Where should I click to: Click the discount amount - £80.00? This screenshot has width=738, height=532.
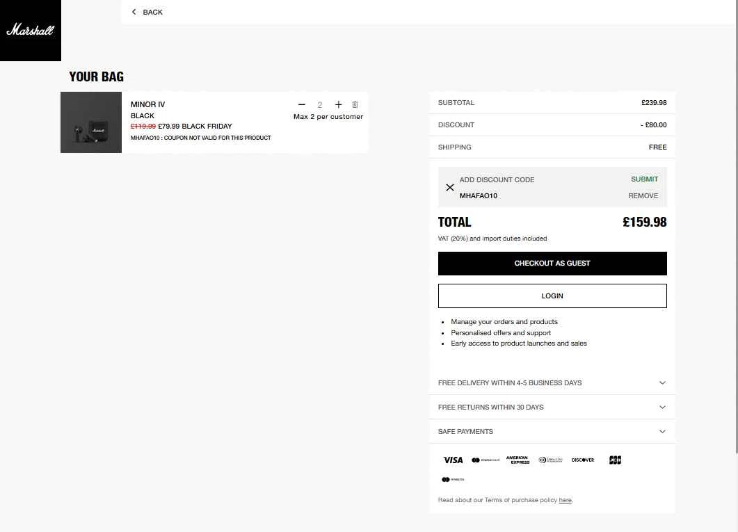click(x=653, y=125)
